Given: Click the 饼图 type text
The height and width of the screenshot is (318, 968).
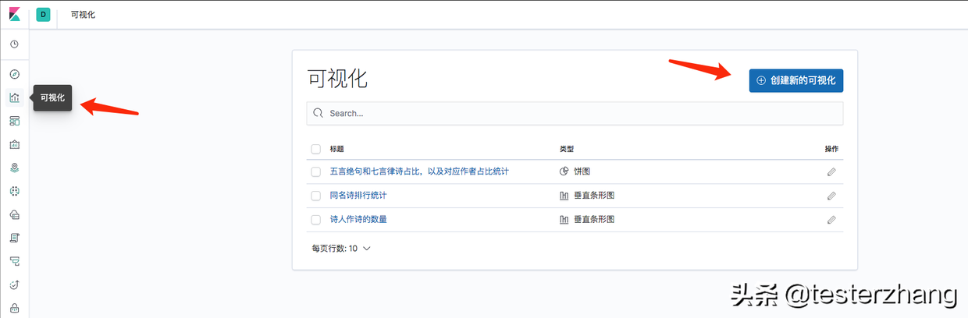Looking at the screenshot, I should click(582, 171).
